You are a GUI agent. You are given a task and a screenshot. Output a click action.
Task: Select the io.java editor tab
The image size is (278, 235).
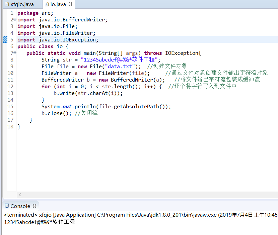click(x=58, y=4)
